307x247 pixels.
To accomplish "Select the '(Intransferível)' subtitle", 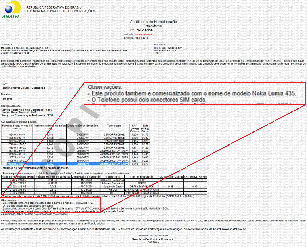I will coord(153,26).
